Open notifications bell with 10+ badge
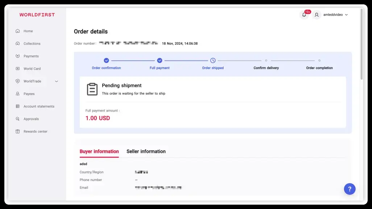 tap(304, 15)
